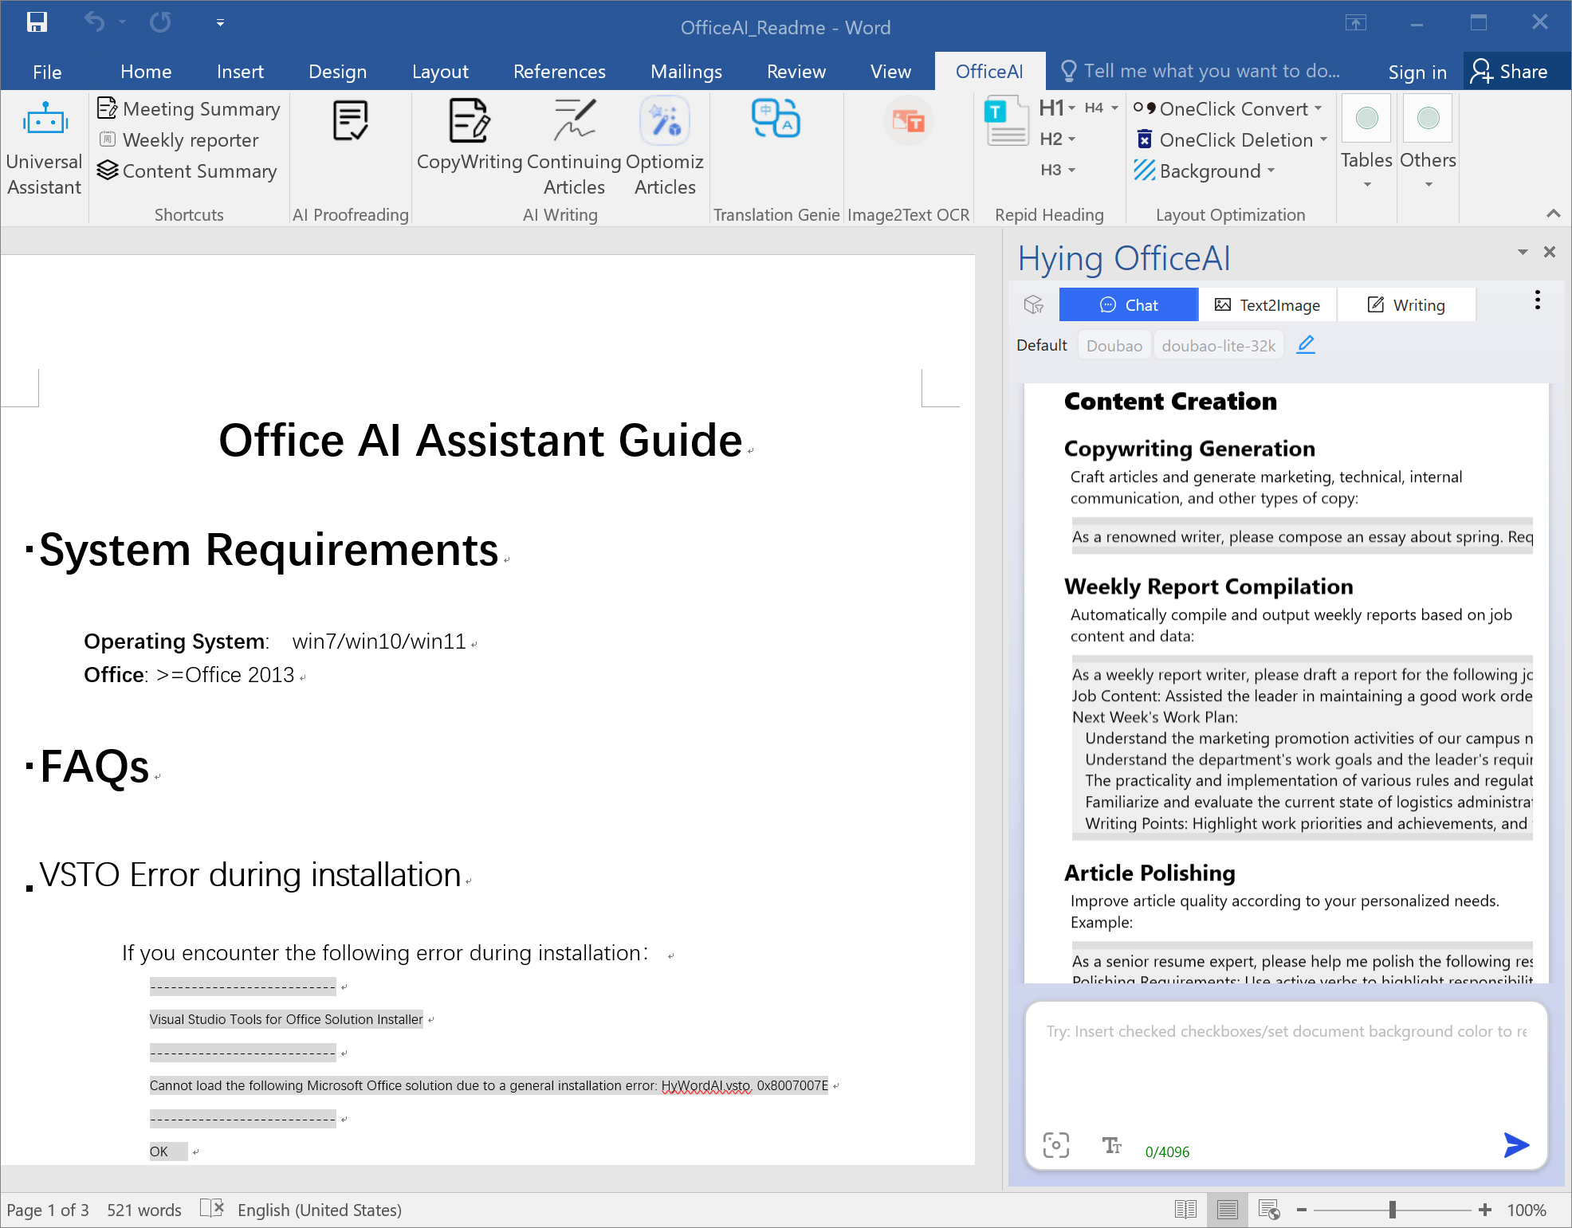
Task: Click Meeting Summary shortcut
Action: 189,108
